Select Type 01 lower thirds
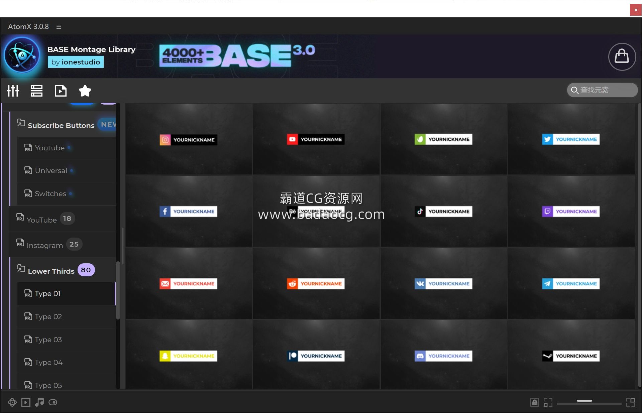 [67, 294]
